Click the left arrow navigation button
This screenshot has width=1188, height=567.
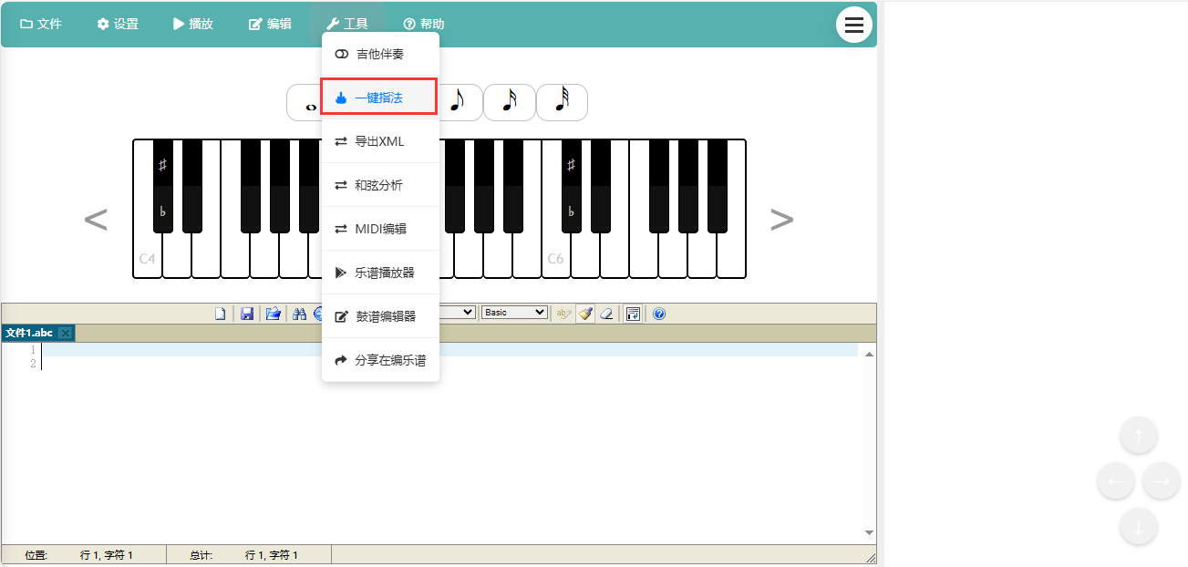[1116, 480]
